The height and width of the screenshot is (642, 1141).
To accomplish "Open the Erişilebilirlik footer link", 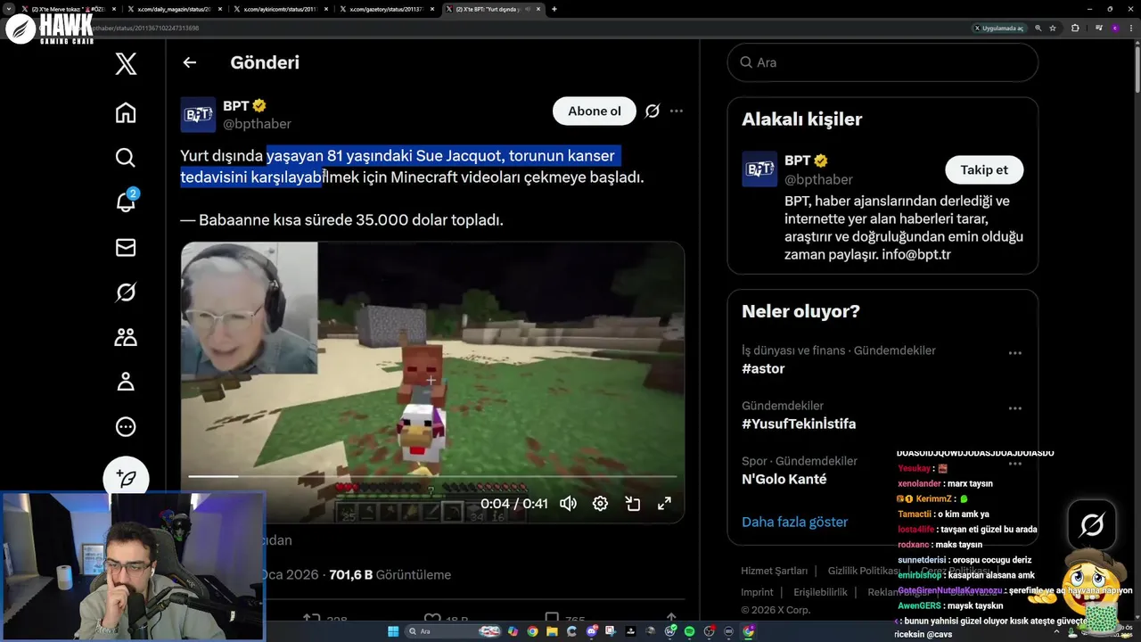I will (x=820, y=592).
